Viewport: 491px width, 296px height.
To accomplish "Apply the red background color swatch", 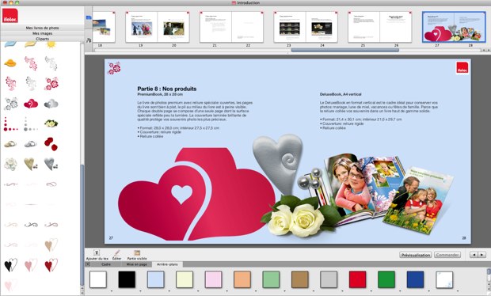I will 358,279.
